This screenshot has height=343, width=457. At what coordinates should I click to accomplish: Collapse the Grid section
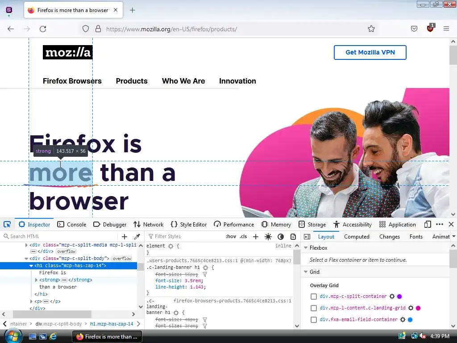tap(306, 272)
